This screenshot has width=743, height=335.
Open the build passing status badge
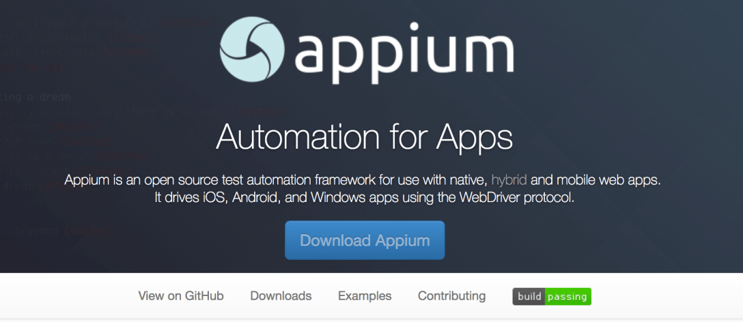point(552,296)
